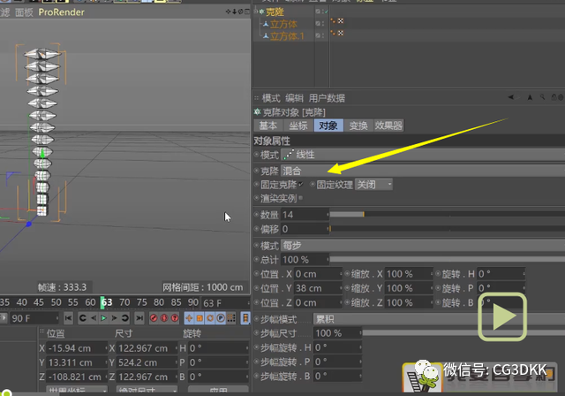
Task: Go to start of animation
Action: [x=68, y=318]
